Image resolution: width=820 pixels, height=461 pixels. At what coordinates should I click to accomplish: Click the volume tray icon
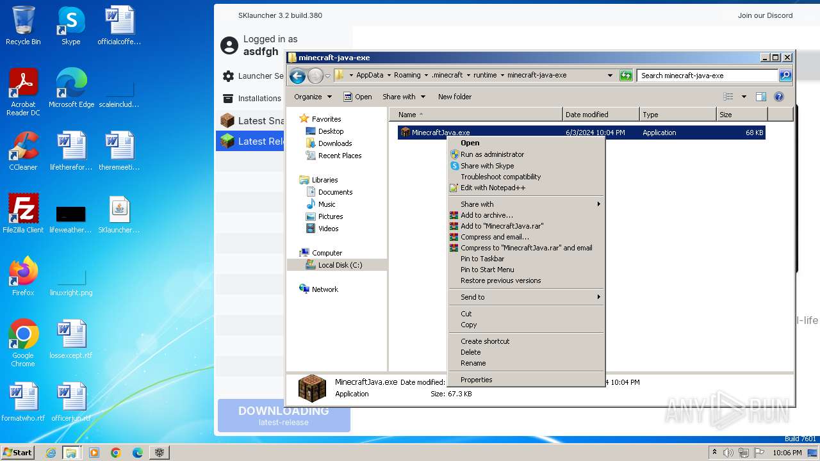point(728,453)
